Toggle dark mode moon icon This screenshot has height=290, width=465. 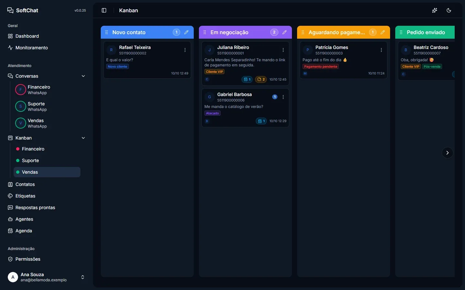449,10
